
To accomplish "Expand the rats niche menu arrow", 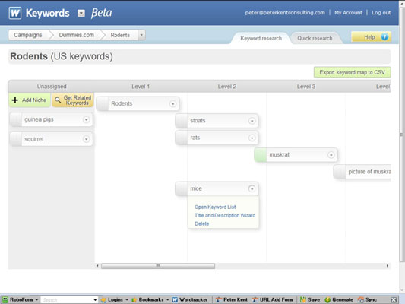I will tap(252, 138).
